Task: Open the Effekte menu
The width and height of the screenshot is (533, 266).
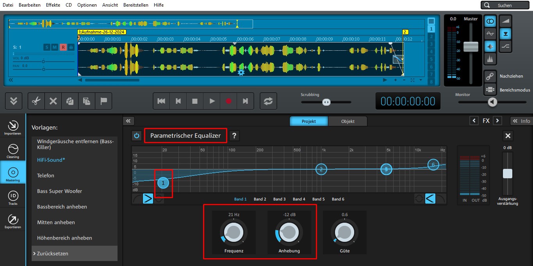Action: coord(53,5)
